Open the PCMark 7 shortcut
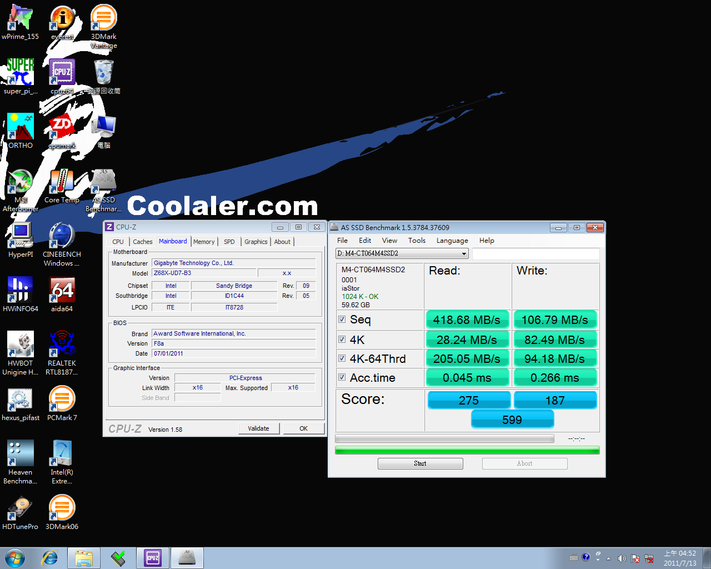Viewport: 711px width, 569px height. point(62,403)
